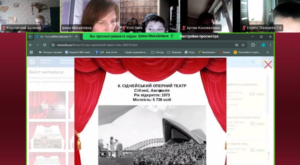
Task: Bookmark this page with the star icon
Action: [x=243, y=45]
